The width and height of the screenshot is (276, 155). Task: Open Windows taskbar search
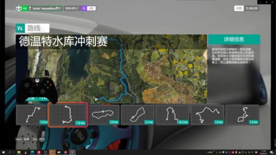click(10, 152)
